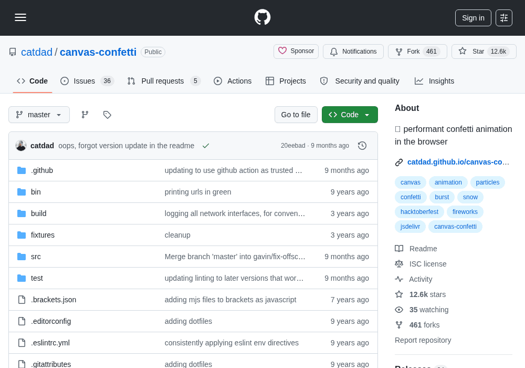
Task: Open catdad avatar in latest commit
Action: click(21, 146)
